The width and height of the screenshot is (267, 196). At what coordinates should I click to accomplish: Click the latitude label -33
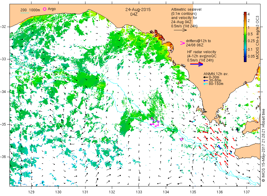tap(3, 59)
